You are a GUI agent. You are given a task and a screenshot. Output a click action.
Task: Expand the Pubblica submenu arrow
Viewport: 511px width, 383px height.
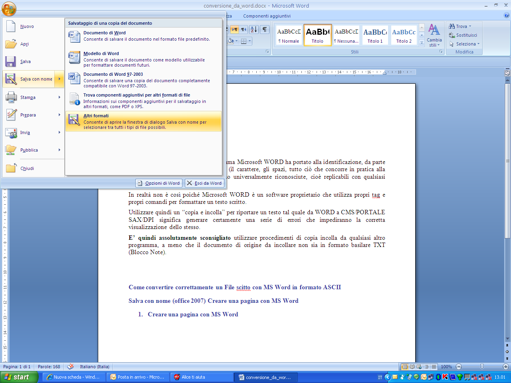click(x=59, y=150)
